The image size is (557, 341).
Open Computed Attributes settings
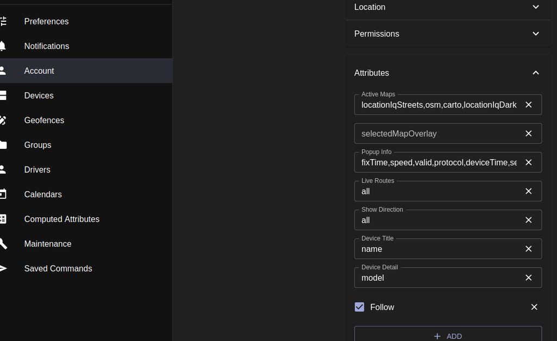tap(61, 219)
